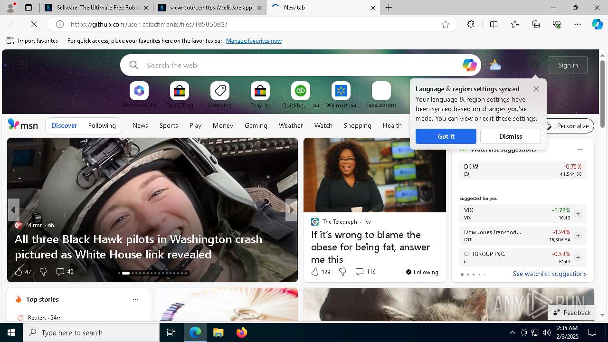Dismiss the language settings popup
The image size is (608, 342).
coord(511,136)
